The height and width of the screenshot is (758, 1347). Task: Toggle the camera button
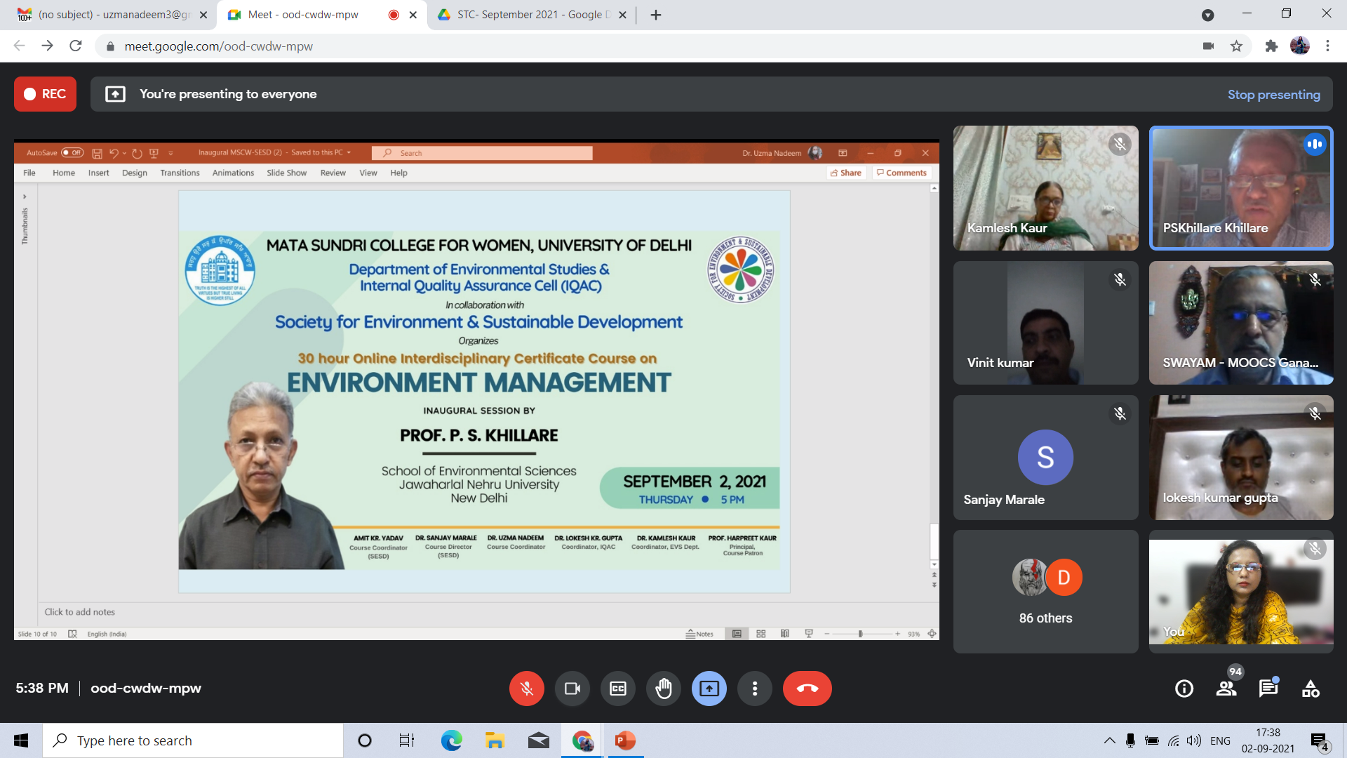572,689
